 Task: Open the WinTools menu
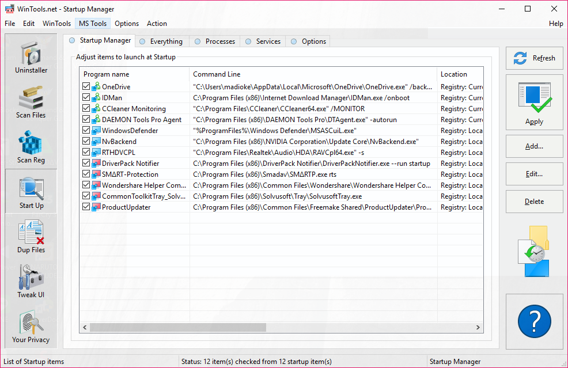[x=56, y=24]
